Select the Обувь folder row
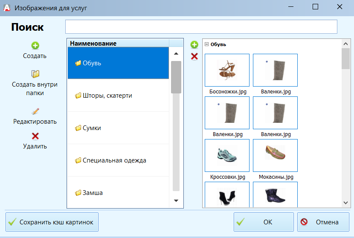This screenshot has height=238, width=354. pos(118,63)
